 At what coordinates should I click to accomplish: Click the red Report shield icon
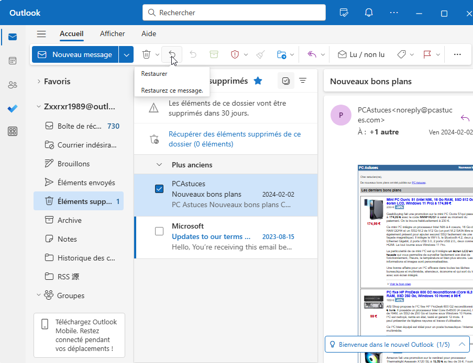(x=235, y=54)
